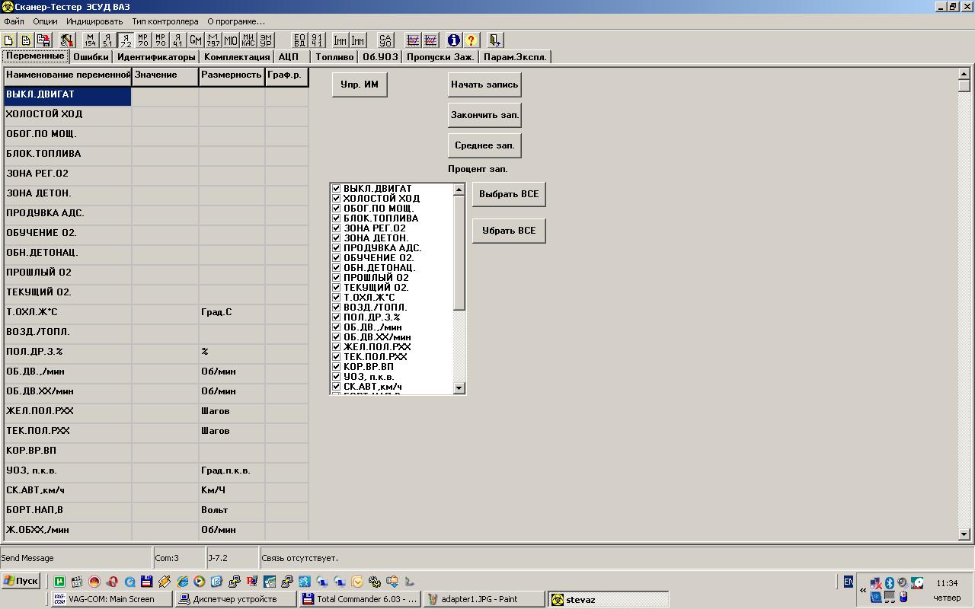Screen dimensions: 975x609
Task: Click the blue info icon in toolbar
Action: (454, 40)
